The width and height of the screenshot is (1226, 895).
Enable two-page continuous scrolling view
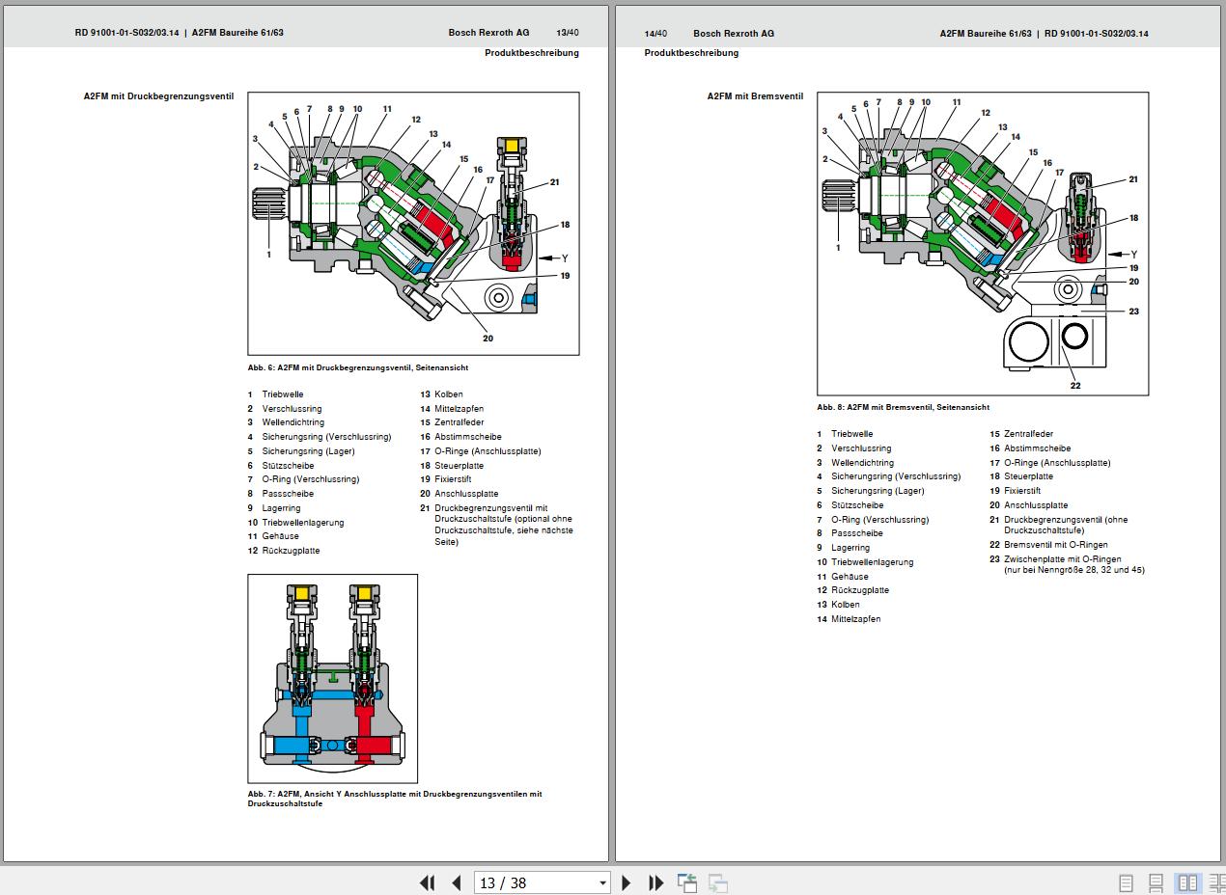click(1216, 882)
